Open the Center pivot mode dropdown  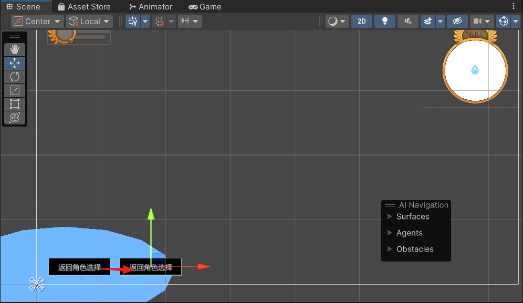(37, 22)
